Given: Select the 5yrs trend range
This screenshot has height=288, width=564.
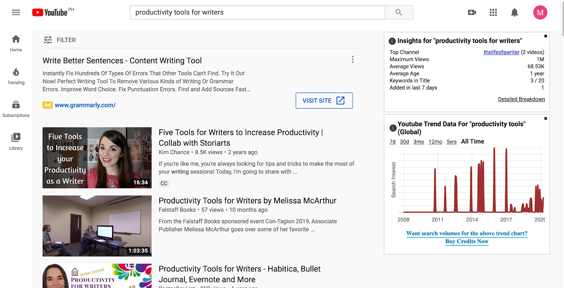Looking at the screenshot, I should (x=452, y=142).
